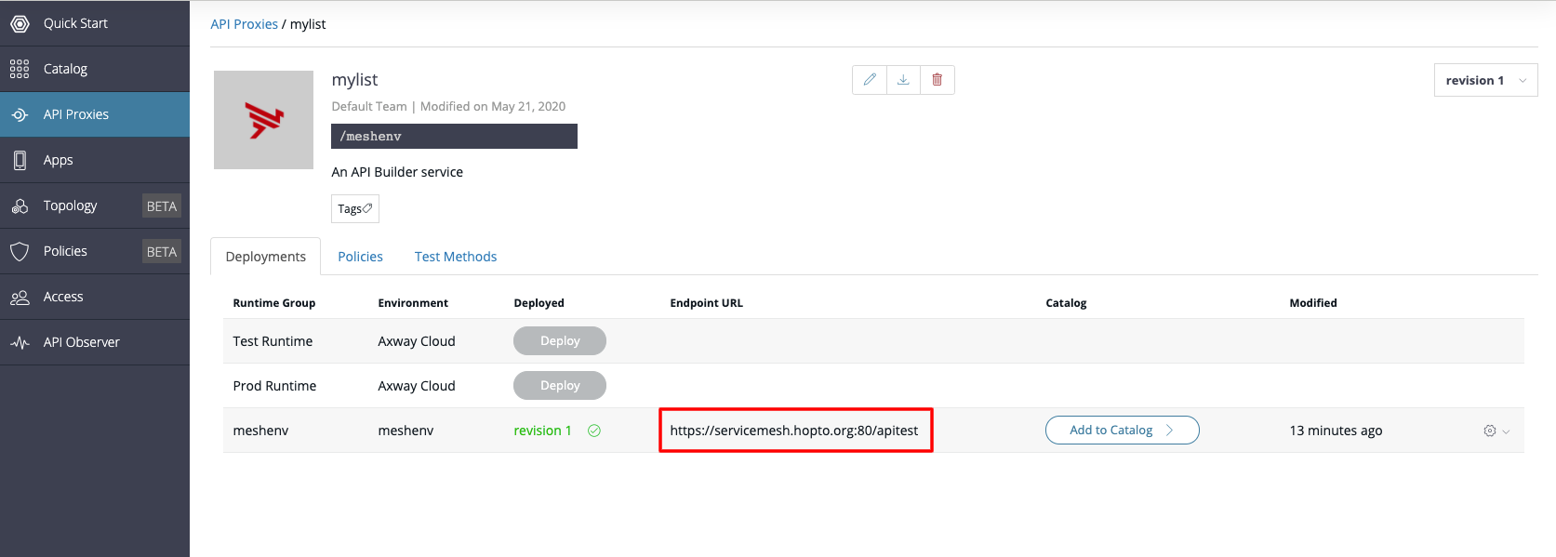Image resolution: width=1556 pixels, height=557 pixels.
Task: Click the Test Runtime cell
Action: 273,341
